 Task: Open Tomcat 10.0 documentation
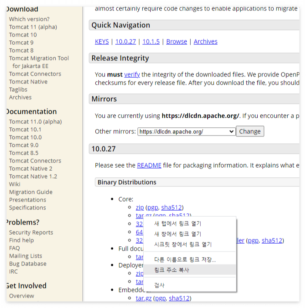pos(25,137)
